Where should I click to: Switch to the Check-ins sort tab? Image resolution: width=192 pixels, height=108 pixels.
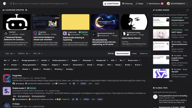143,53
